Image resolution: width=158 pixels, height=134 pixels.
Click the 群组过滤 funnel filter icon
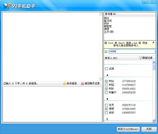pyautogui.click(x=140, y=58)
